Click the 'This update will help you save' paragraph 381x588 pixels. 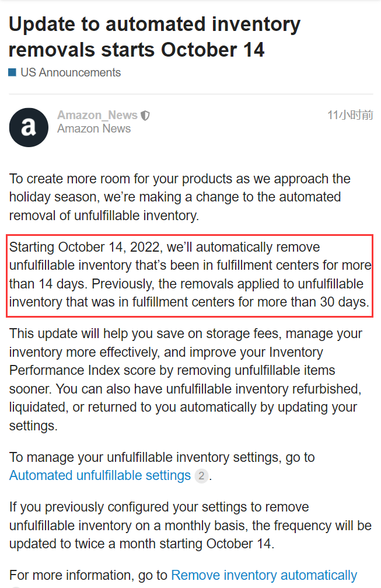(186, 380)
